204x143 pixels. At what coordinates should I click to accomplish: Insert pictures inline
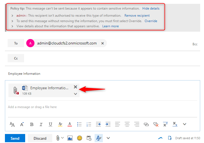coord(70,138)
